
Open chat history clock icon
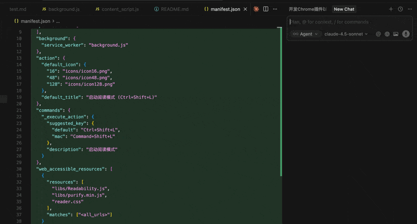pyautogui.click(x=400, y=9)
